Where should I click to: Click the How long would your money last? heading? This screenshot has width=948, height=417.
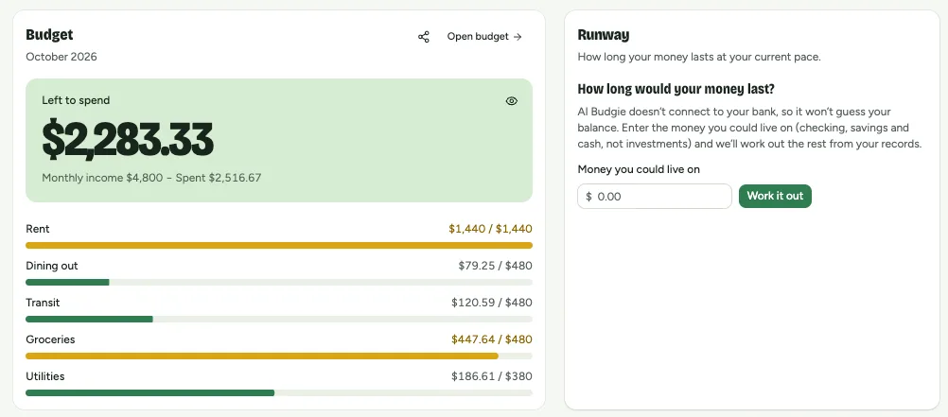point(676,89)
